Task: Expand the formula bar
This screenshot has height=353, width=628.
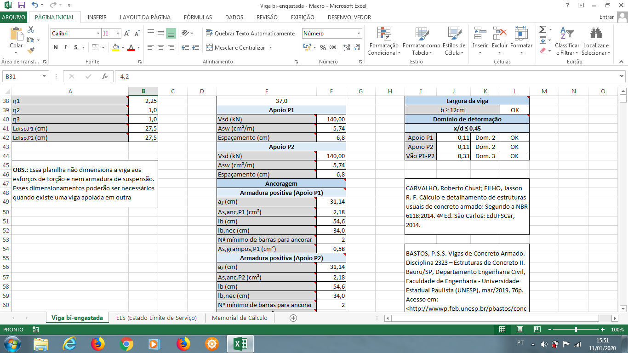Action: pyautogui.click(x=622, y=76)
